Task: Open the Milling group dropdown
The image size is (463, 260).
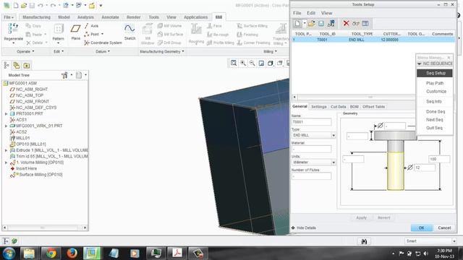Action: (271, 51)
